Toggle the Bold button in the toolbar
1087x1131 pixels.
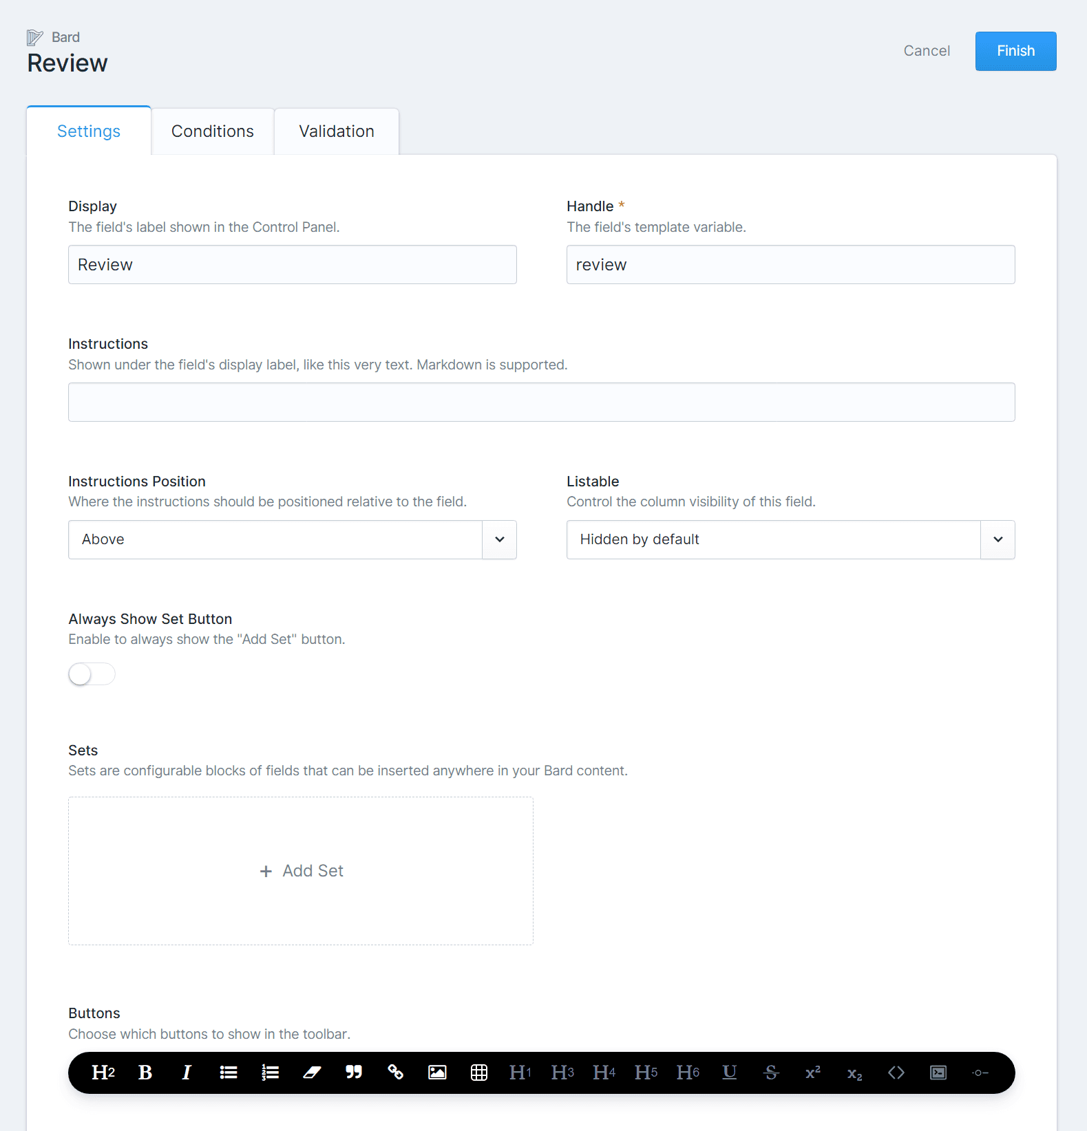pos(145,1073)
